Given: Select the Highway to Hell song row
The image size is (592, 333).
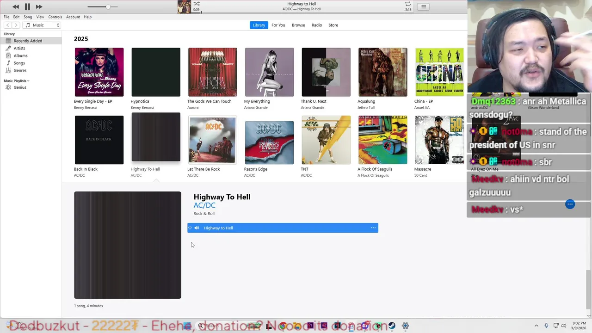Looking at the screenshot, I should click(283, 228).
